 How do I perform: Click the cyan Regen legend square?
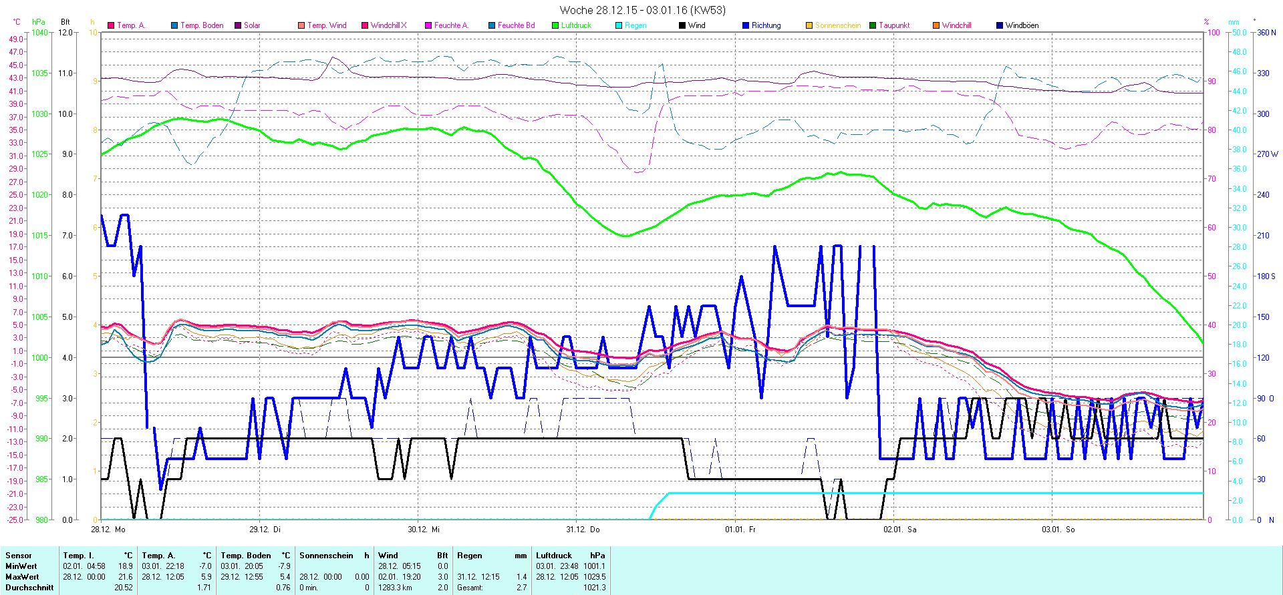pyautogui.click(x=619, y=25)
